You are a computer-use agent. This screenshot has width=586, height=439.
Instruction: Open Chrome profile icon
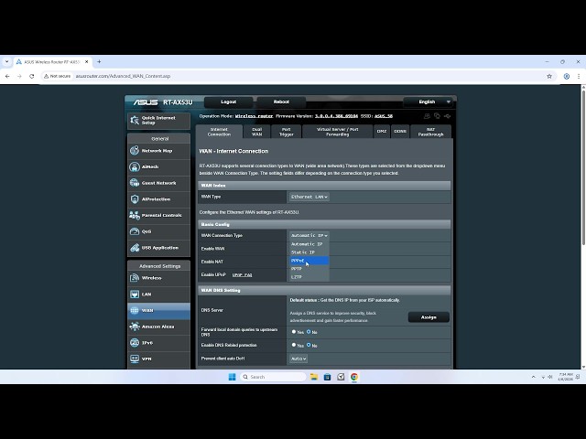(x=567, y=76)
